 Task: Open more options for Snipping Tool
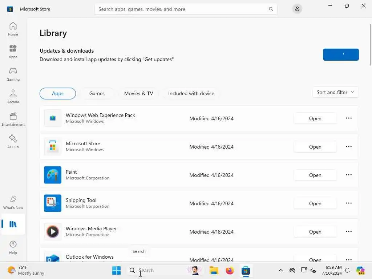click(x=348, y=203)
